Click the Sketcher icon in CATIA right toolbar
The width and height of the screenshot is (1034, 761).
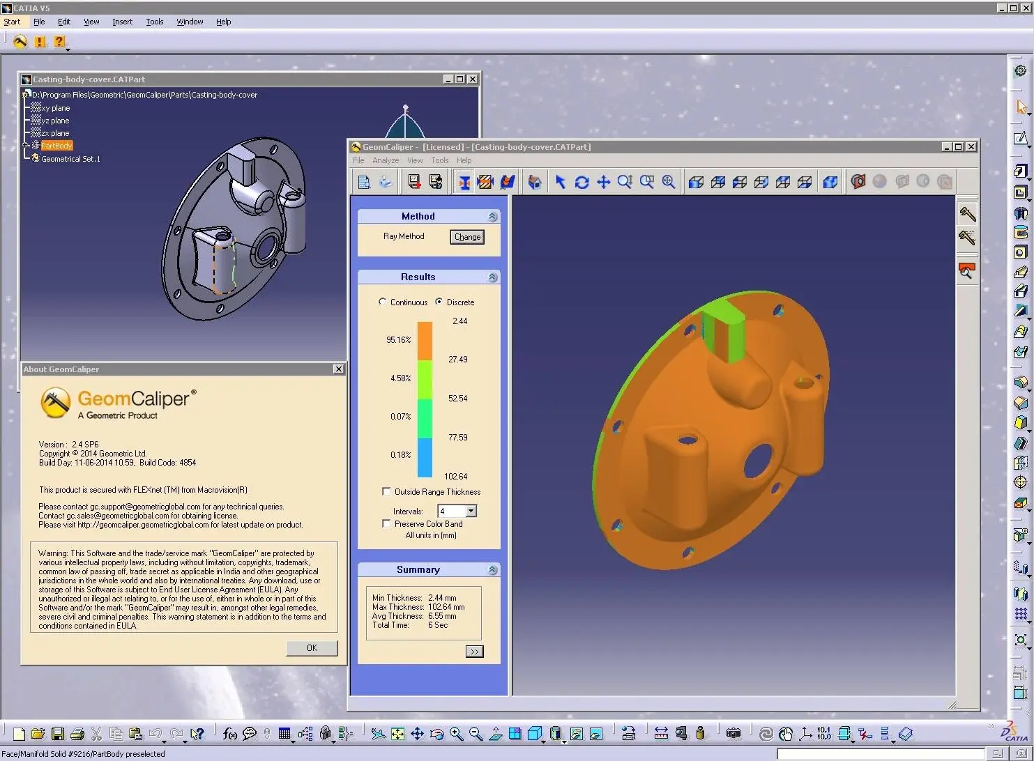coord(1021,138)
